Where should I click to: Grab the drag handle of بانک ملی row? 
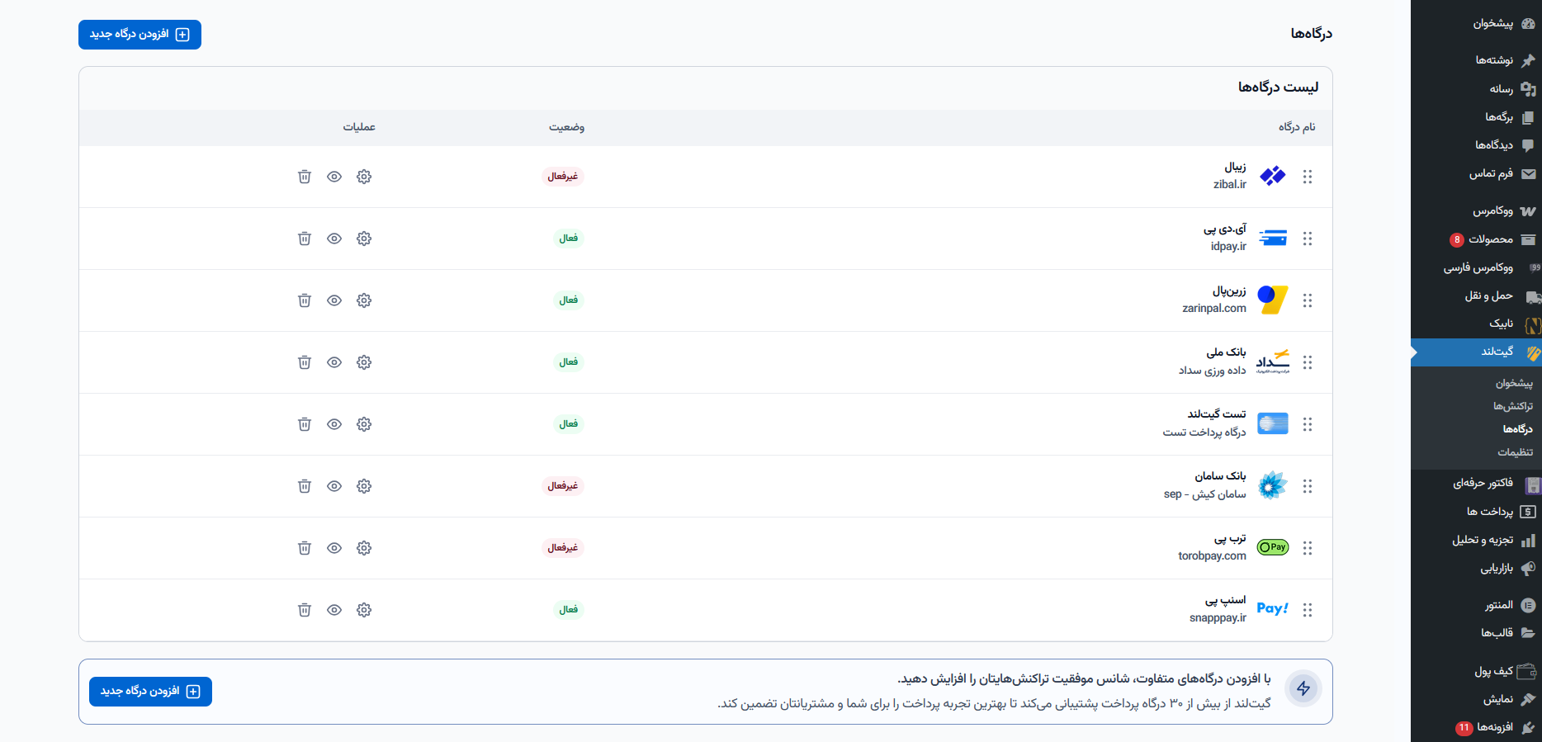(x=1308, y=362)
